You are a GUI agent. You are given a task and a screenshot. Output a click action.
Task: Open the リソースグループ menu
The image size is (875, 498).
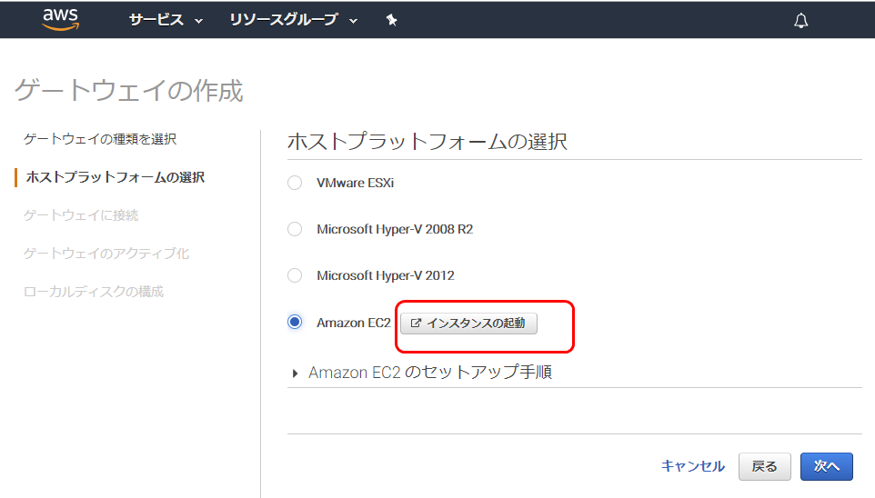pos(293,20)
